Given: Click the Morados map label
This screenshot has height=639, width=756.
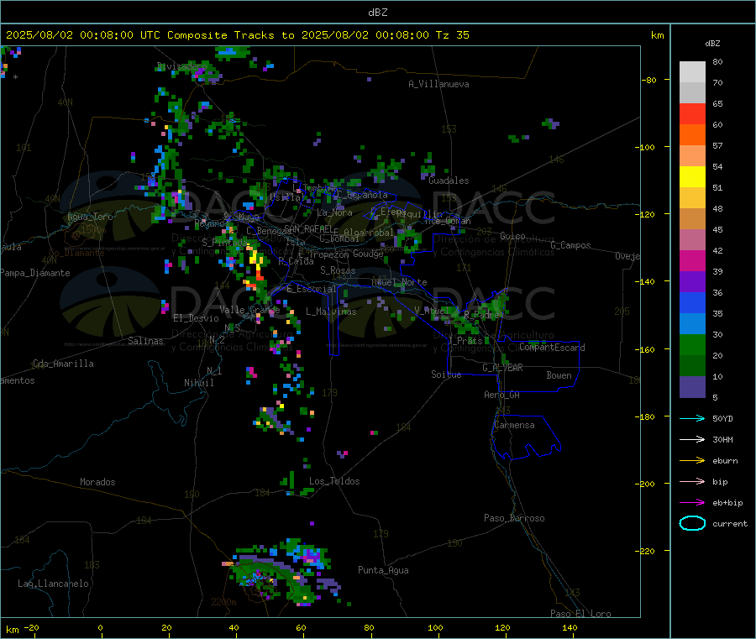Looking at the screenshot, I should (97, 482).
